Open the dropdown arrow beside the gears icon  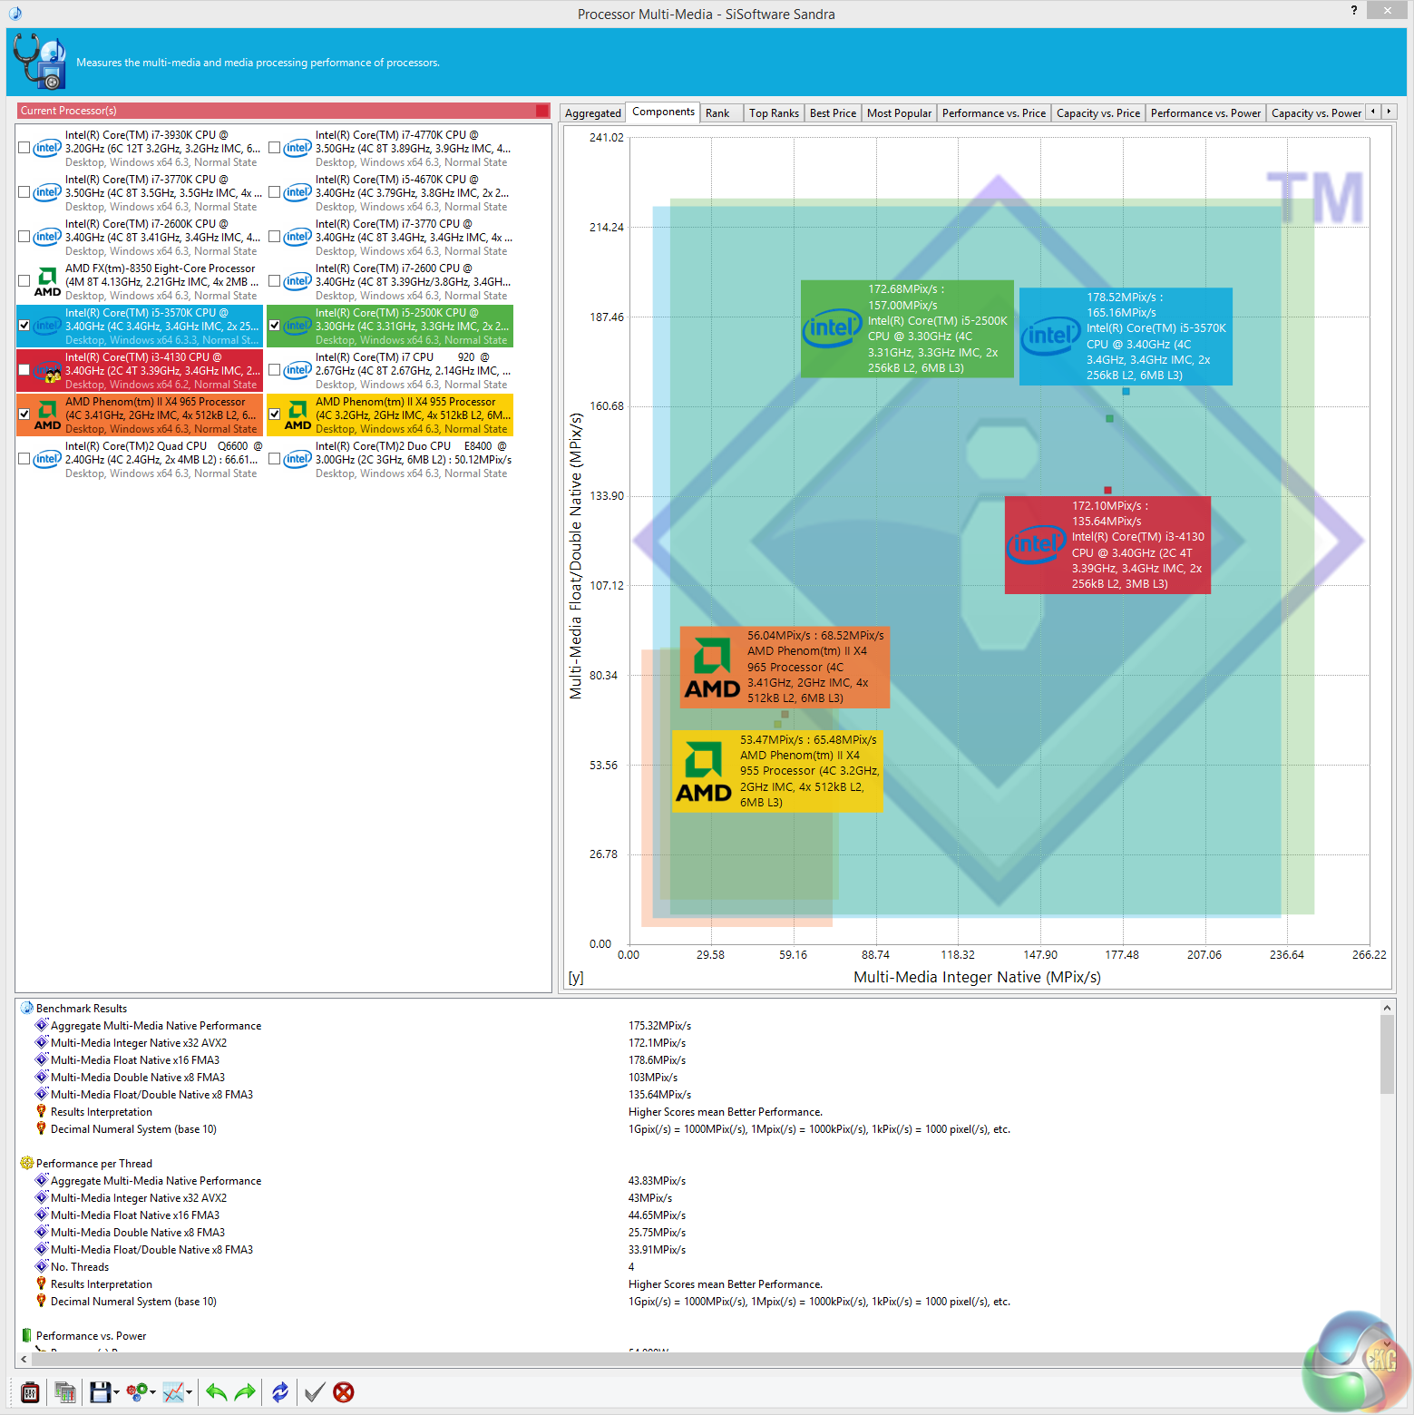[152, 1392]
